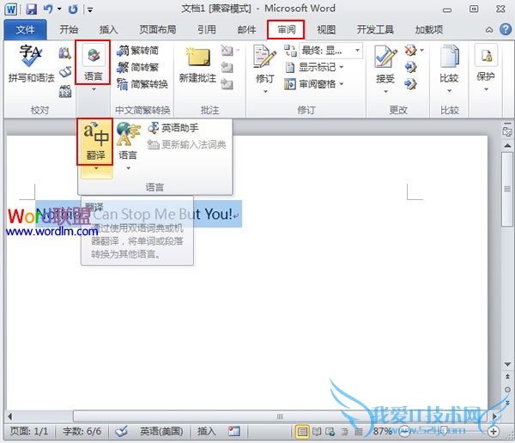Viewport: 515px width, 443px height.
Task: Open the 最终: 显... display for review dropdown
Action: click(x=331, y=51)
